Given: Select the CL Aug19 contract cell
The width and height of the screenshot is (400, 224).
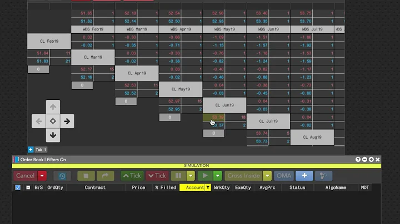Looking at the screenshot, I should click(x=312, y=137).
